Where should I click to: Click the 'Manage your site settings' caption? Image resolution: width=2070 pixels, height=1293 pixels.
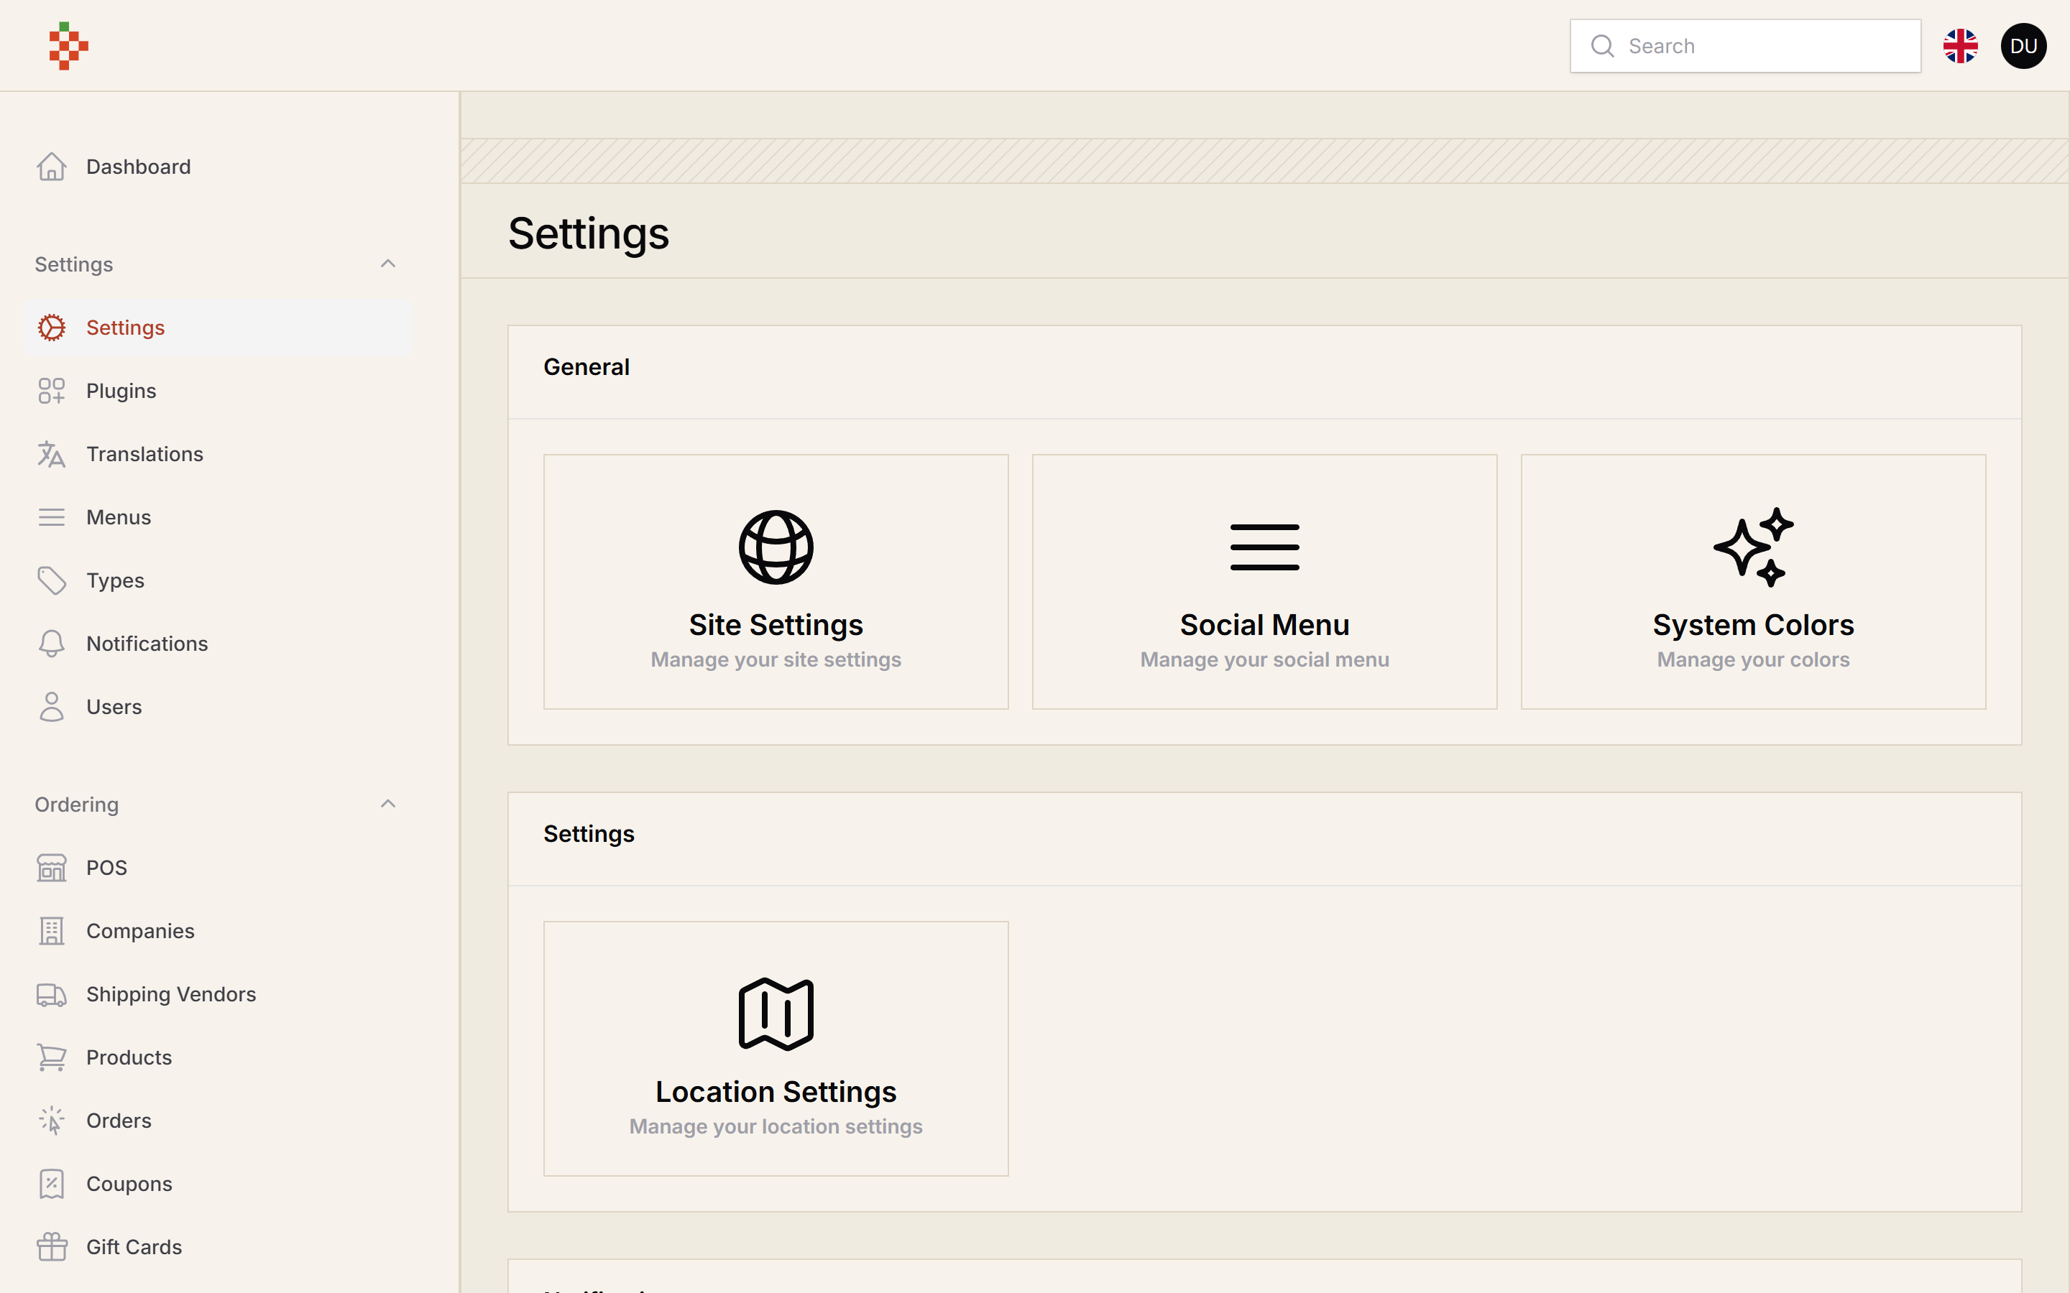776,659
